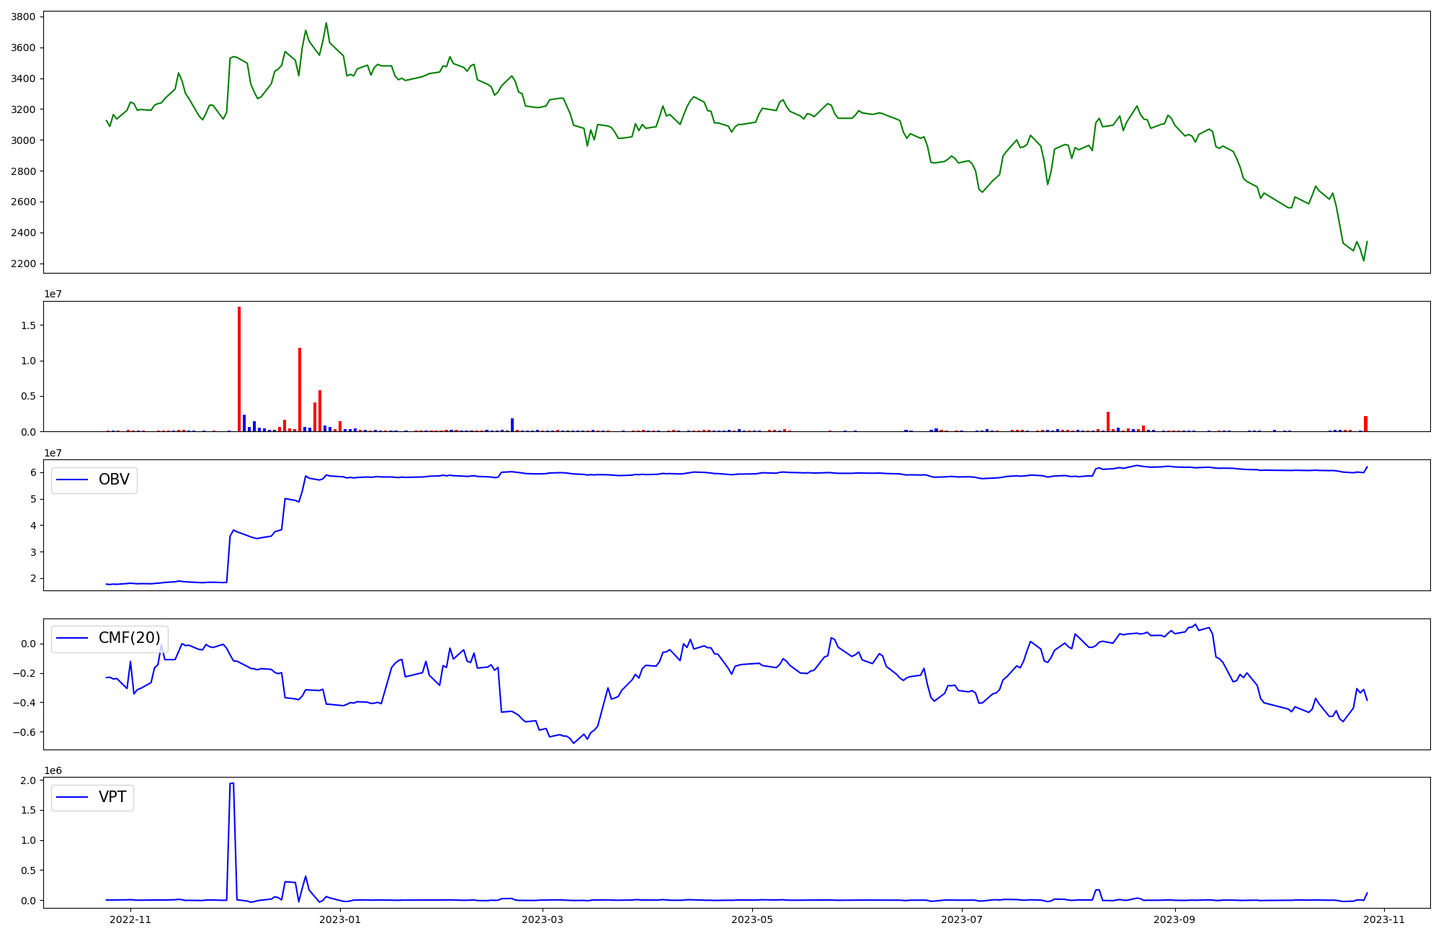Click the VPT legend label
This screenshot has width=1441, height=936.
112,797
